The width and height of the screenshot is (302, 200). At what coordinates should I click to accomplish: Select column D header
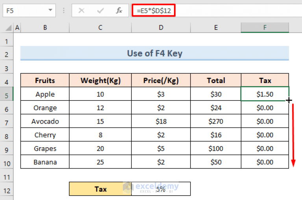pos(161,28)
